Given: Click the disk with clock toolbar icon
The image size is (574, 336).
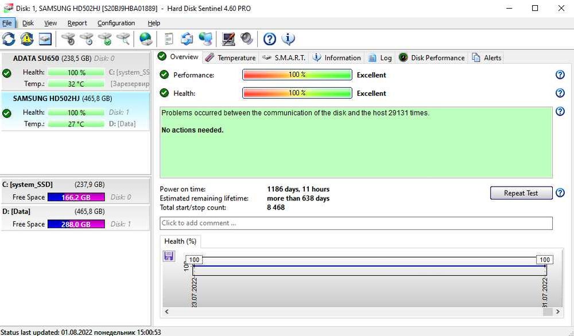Looking at the screenshot, I should pos(87,39).
